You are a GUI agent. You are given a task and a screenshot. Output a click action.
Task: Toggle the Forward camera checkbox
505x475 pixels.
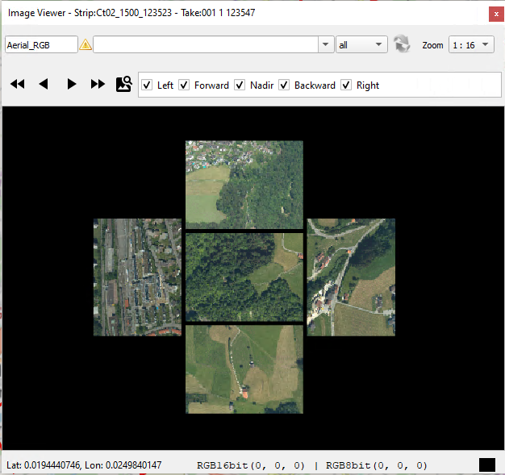click(184, 85)
